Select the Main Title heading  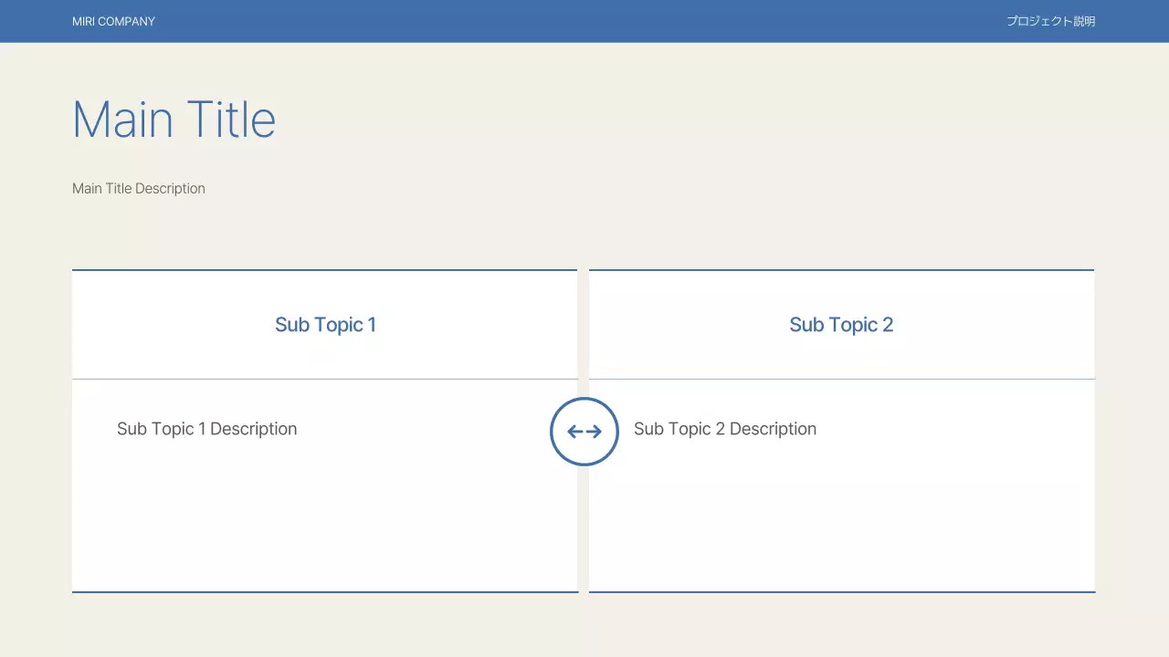pyautogui.click(x=174, y=120)
